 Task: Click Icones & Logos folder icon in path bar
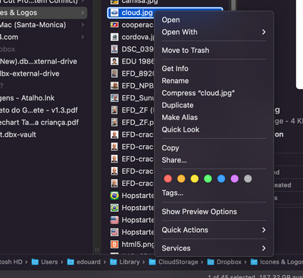tap(254, 262)
